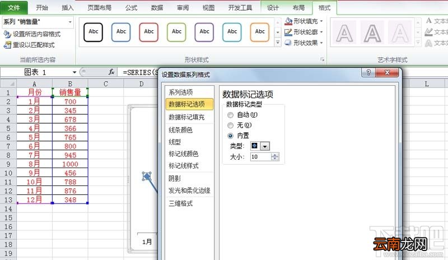448x260 pixels.
Task: Select the 自动 marker type radio button
Action: pyautogui.click(x=230, y=115)
